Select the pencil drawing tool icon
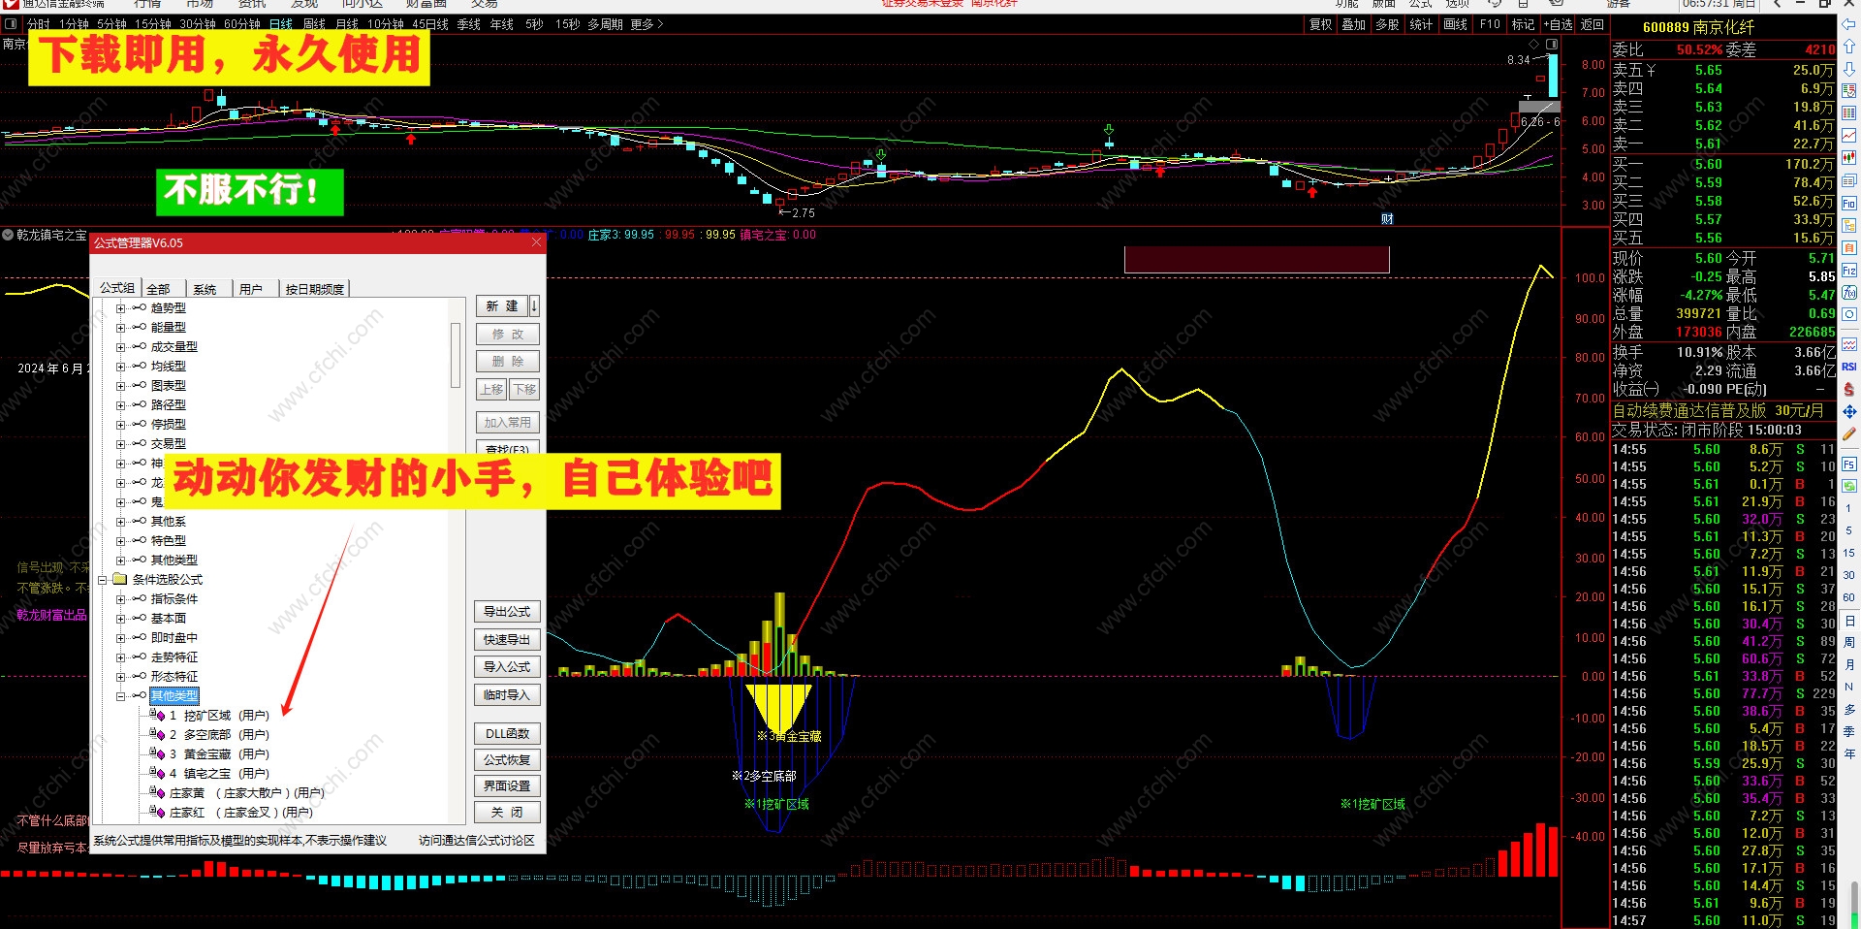Screen dimensions: 1861x929 click(1849, 434)
